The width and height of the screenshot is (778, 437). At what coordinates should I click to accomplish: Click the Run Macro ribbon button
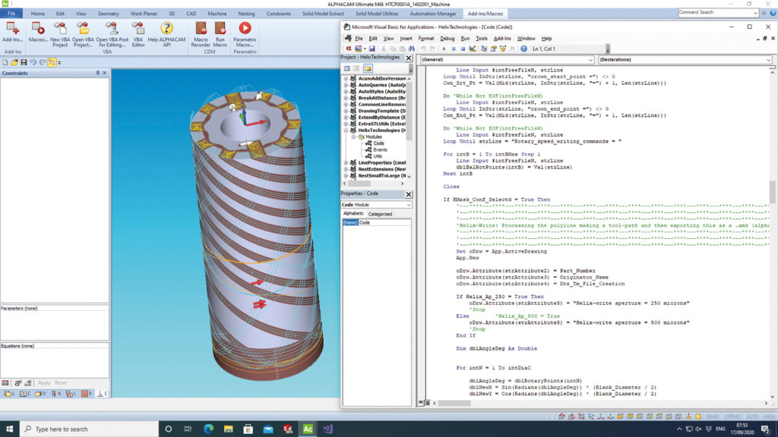220,35
